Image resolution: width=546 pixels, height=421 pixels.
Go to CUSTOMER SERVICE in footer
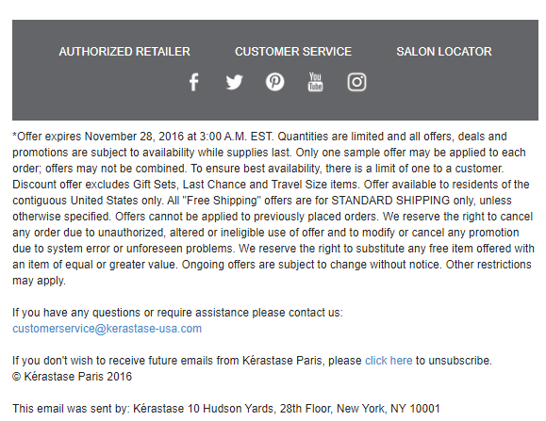[x=293, y=52]
